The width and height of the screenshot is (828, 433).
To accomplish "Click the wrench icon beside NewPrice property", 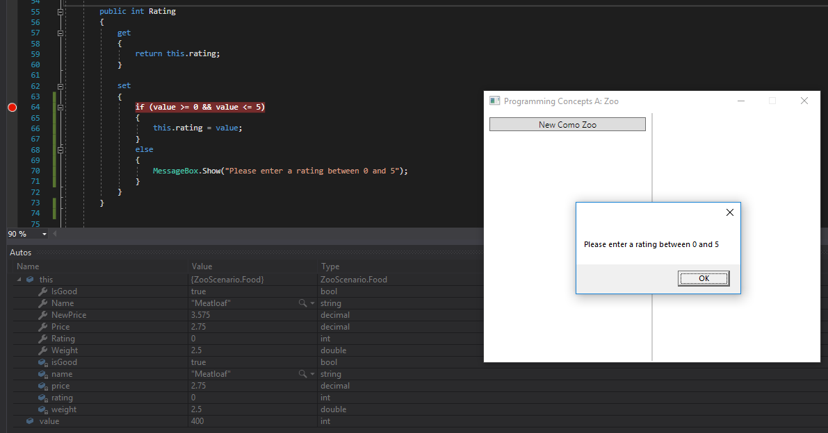I will point(42,315).
